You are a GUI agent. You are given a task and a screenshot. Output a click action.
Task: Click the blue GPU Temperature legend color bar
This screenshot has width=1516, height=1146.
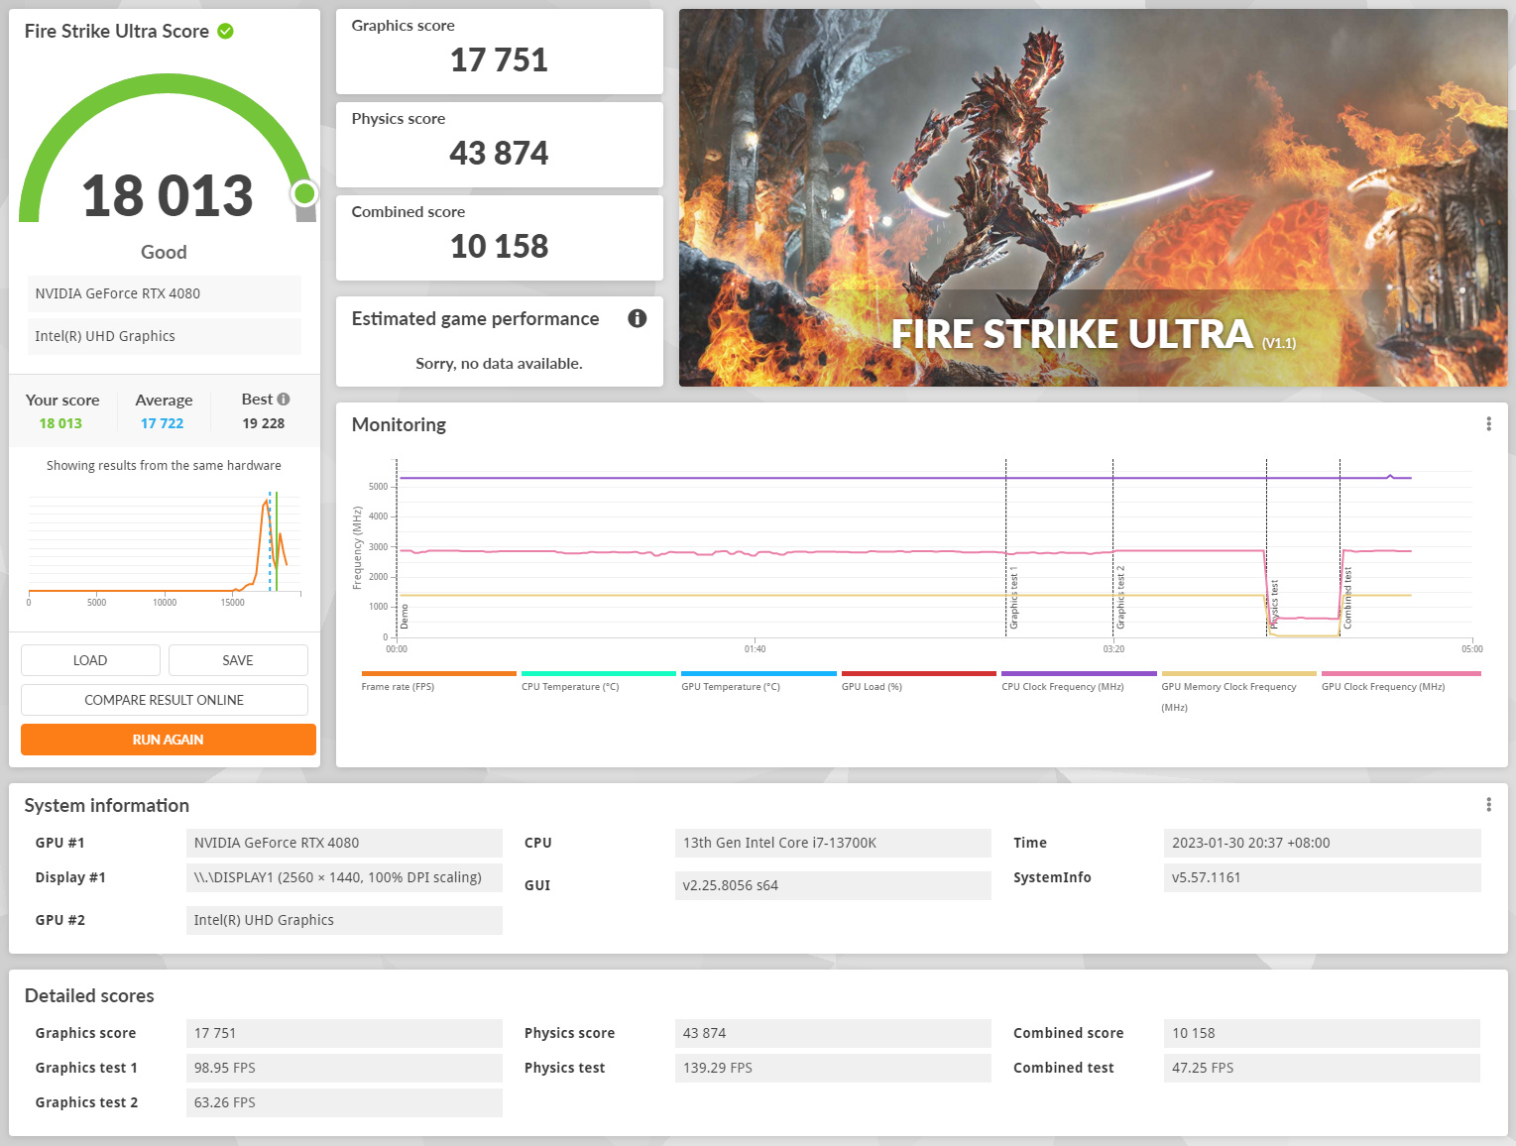pos(758,673)
